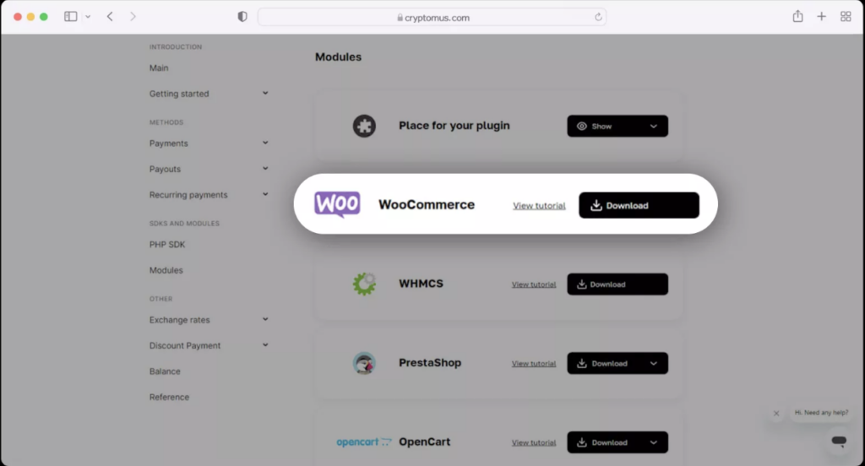
Task: Open the PrestaShop Download dropdown arrow
Action: point(654,363)
